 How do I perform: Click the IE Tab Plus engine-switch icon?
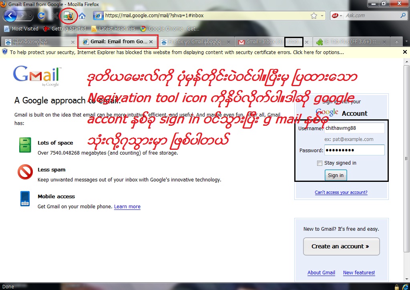pos(68,16)
